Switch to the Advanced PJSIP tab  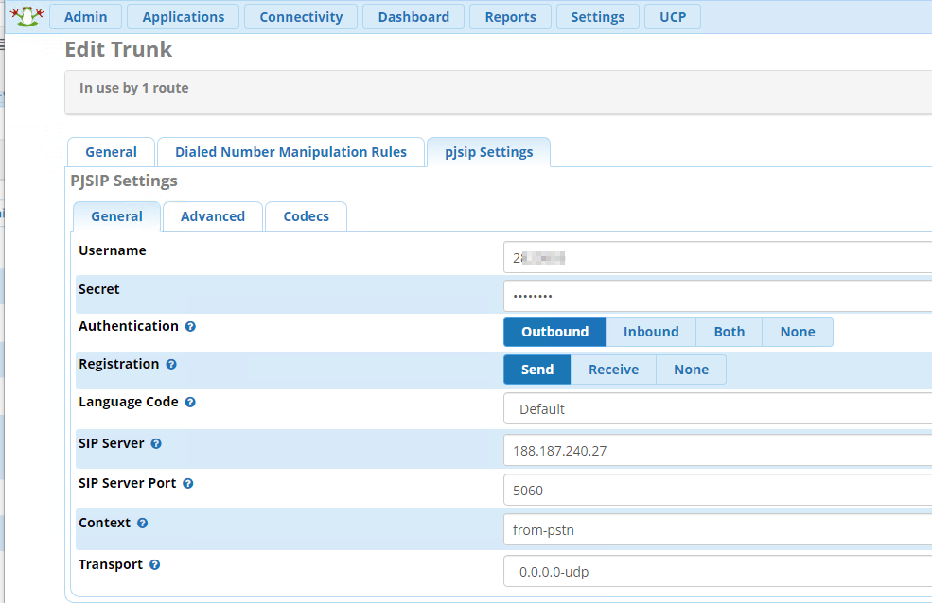pos(213,216)
